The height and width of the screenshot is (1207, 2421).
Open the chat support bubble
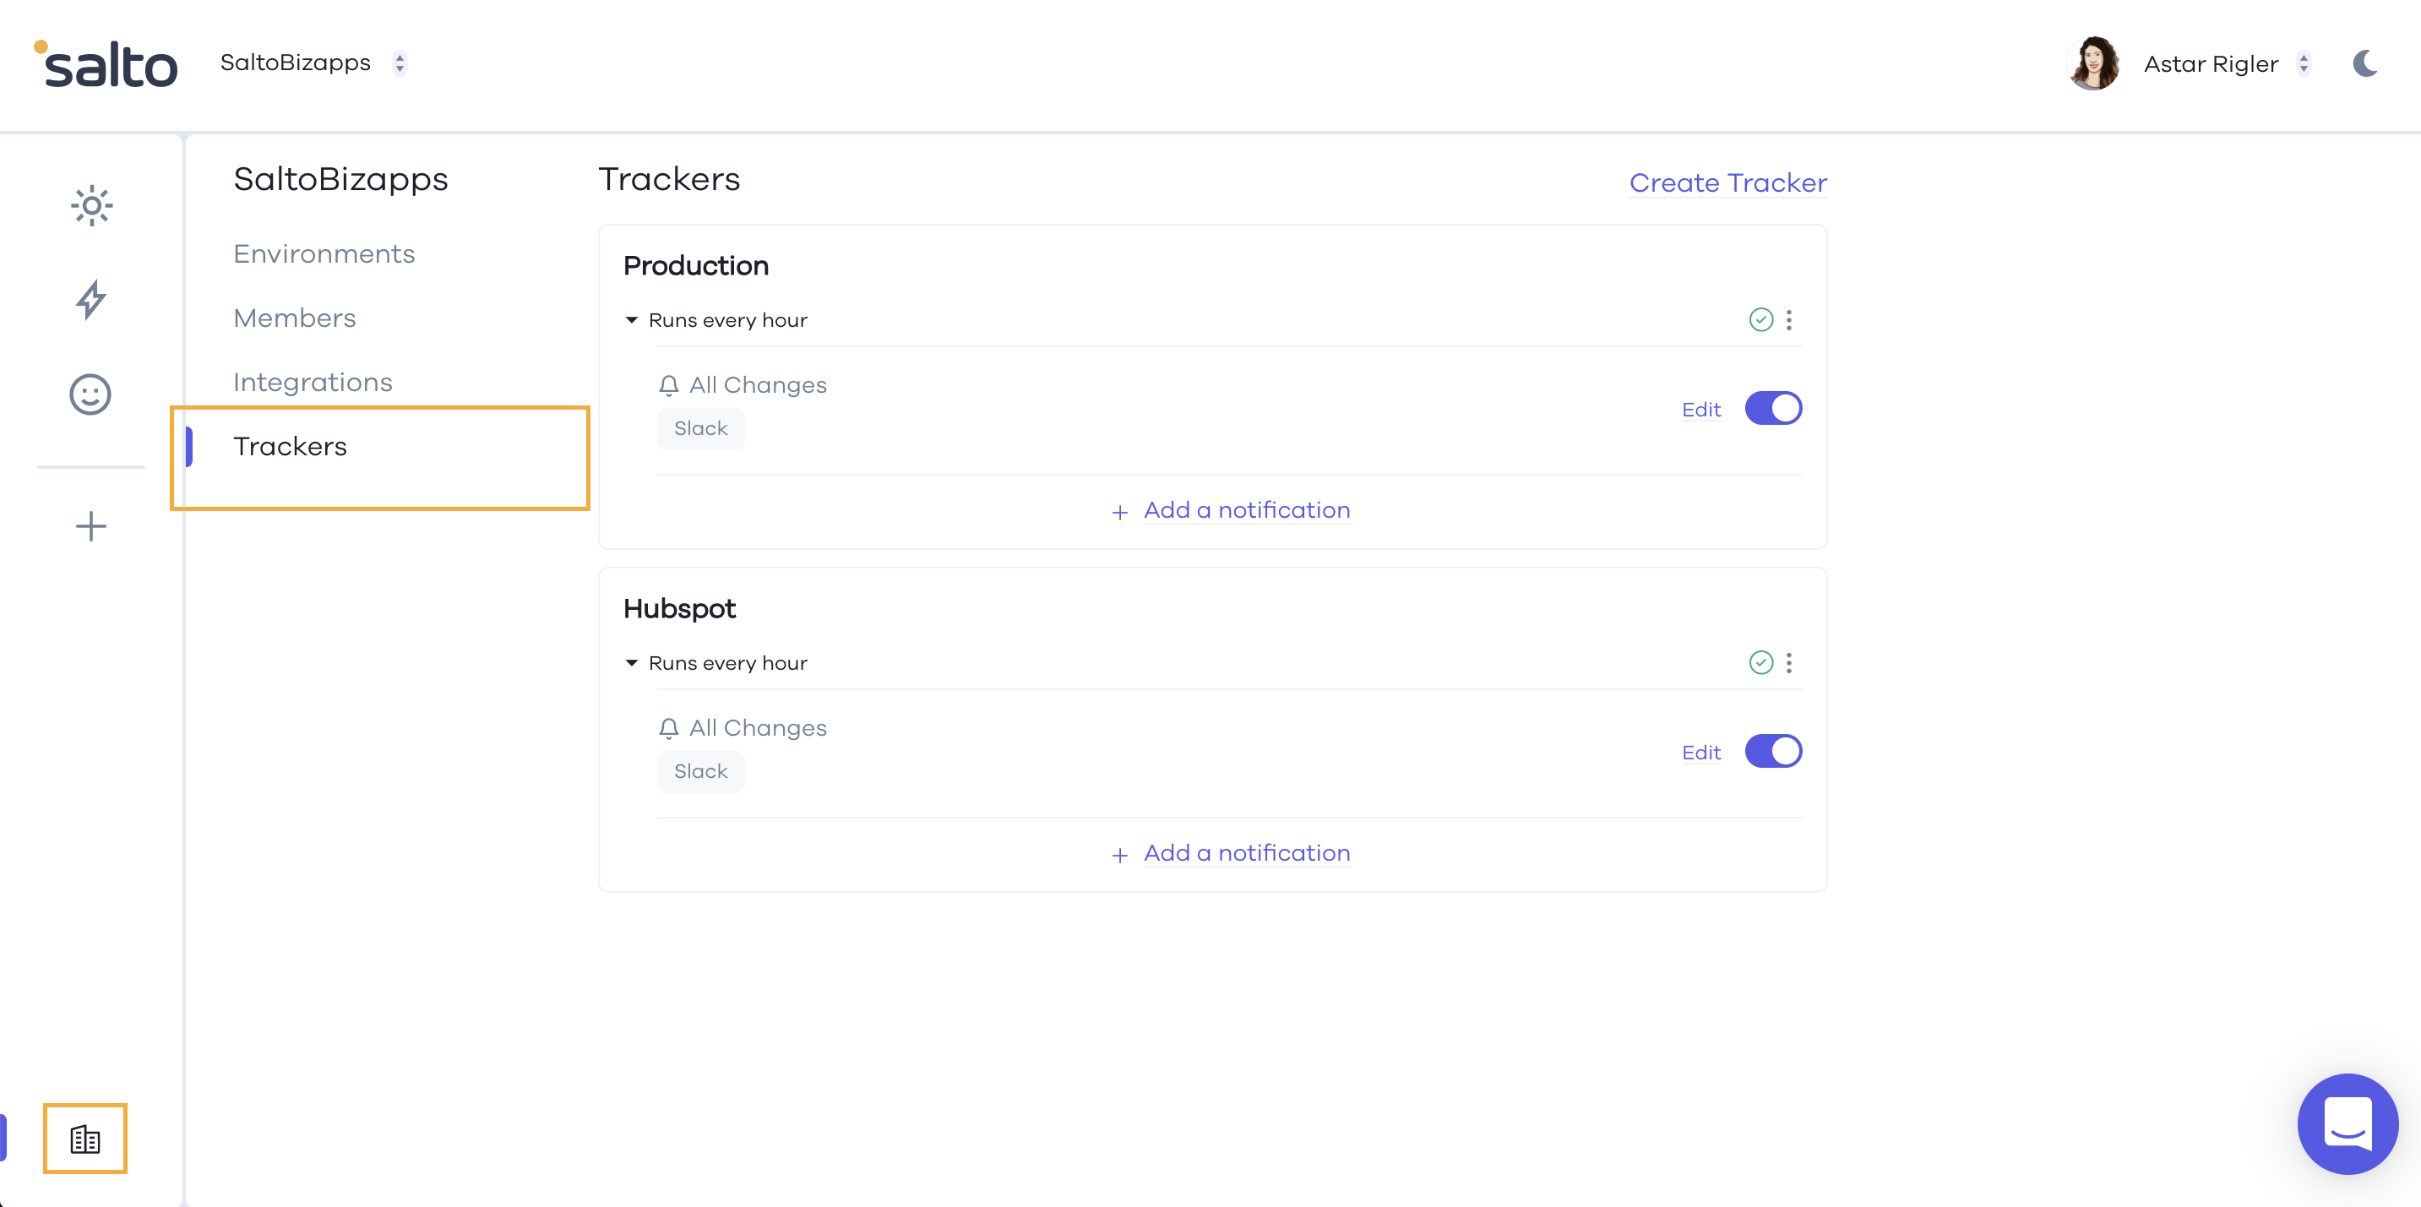(2347, 1123)
